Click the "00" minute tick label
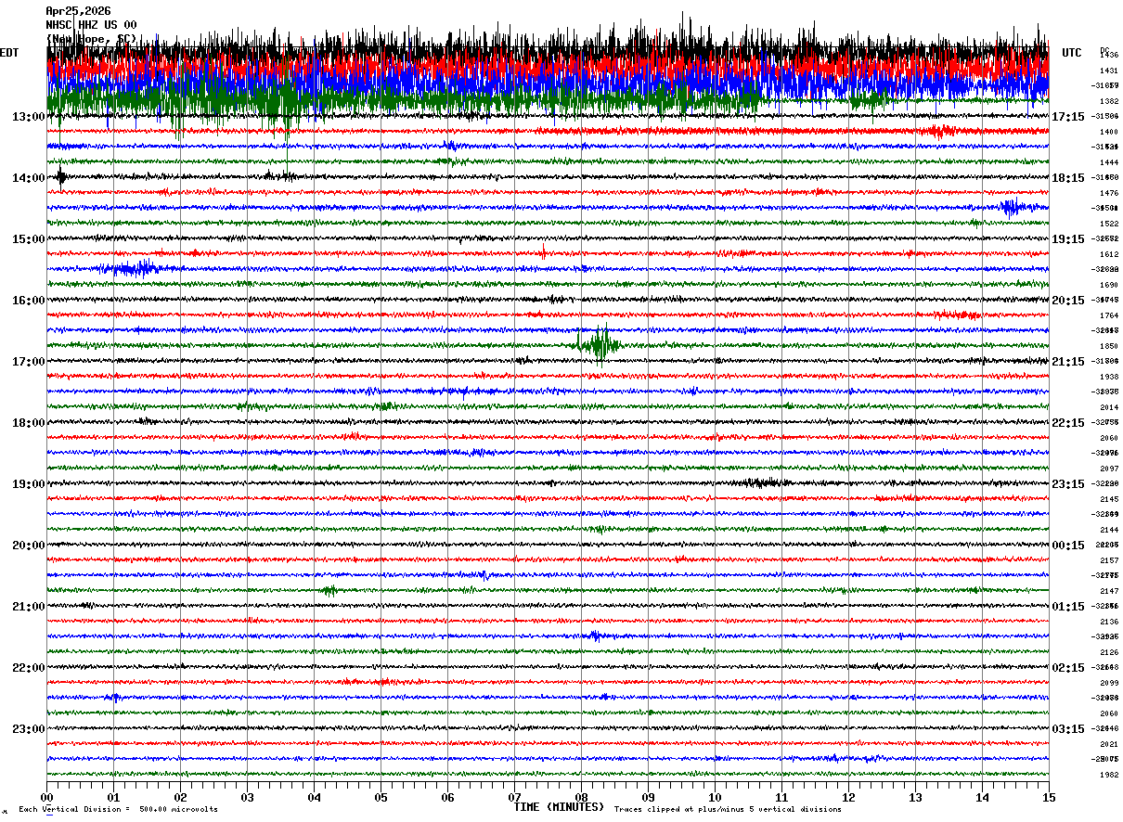The image size is (1123, 822). coord(46,798)
